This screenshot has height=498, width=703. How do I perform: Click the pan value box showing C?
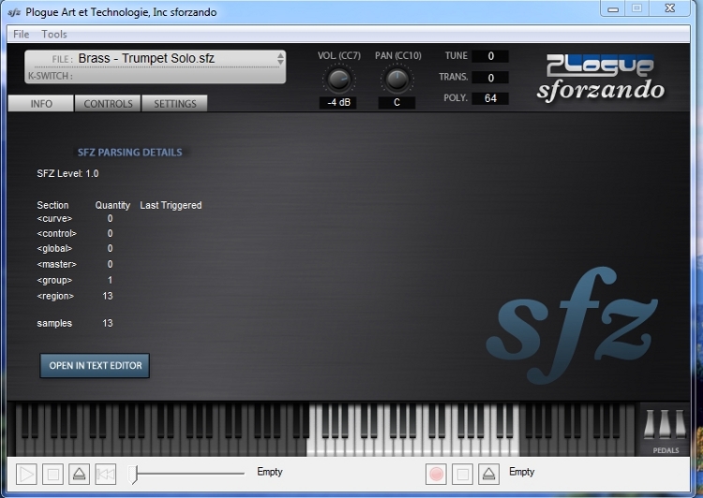[396, 103]
